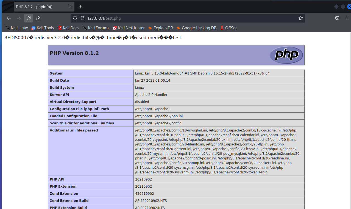Select Configuration File (php.ini) Path label
This screenshot has width=351, height=209.
[79, 109]
